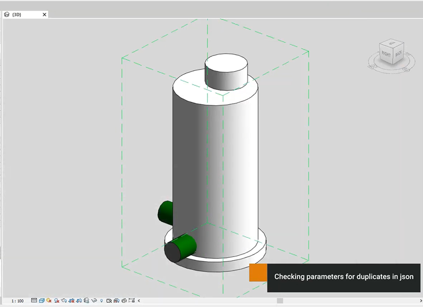
Task: Click the horizontal scrollbar left arrow
Action: pos(139,301)
